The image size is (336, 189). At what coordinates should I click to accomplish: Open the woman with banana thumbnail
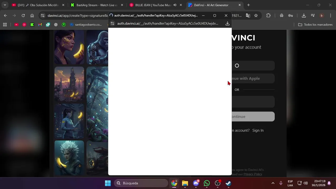pyautogui.click(x=69, y=47)
